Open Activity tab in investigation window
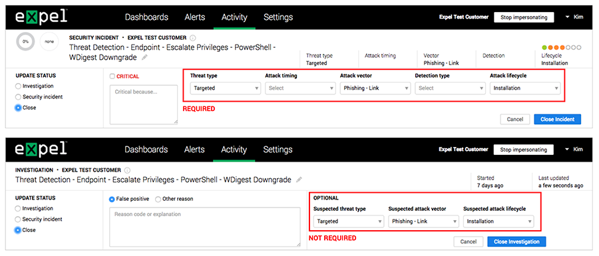This screenshot has width=599, height=256. coord(234,150)
